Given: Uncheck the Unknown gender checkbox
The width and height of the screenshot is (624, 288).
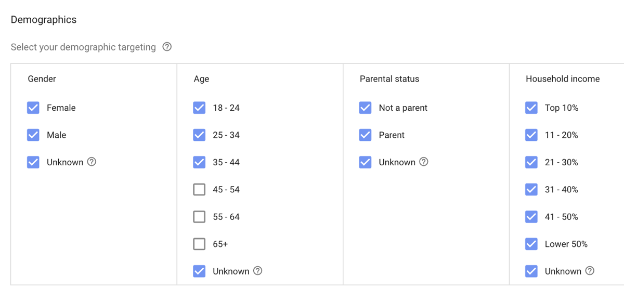Looking at the screenshot, I should (x=33, y=162).
